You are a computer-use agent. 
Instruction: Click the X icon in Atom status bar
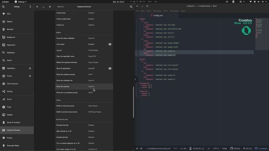141,148
